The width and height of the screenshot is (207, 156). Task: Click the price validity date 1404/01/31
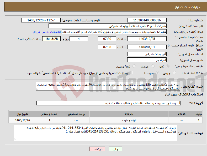147,47
